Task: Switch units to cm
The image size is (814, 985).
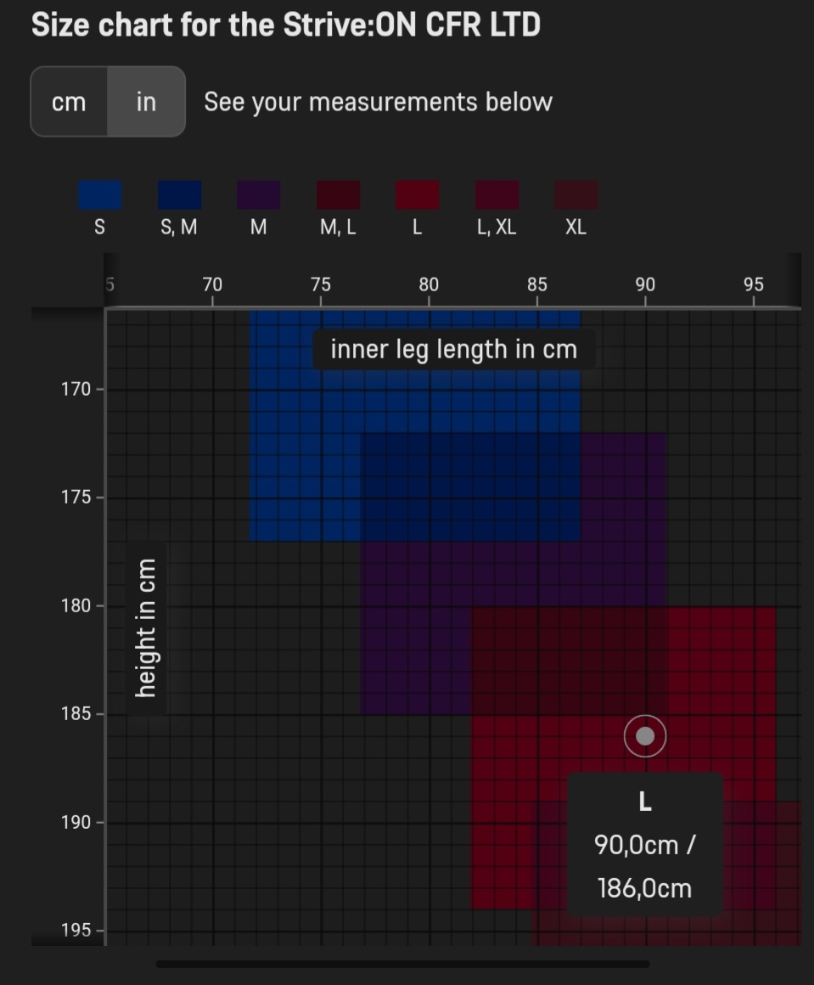Action: point(69,102)
